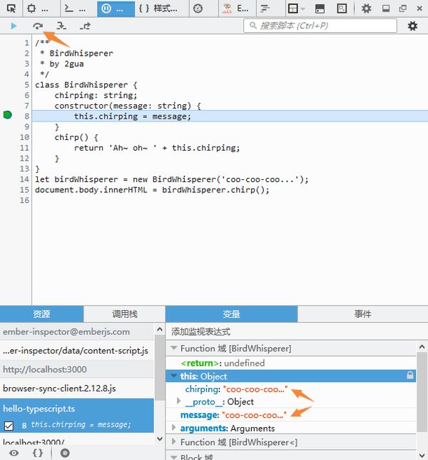Click the http://localhost:3000 group header
The image size is (428, 460).
(77, 369)
